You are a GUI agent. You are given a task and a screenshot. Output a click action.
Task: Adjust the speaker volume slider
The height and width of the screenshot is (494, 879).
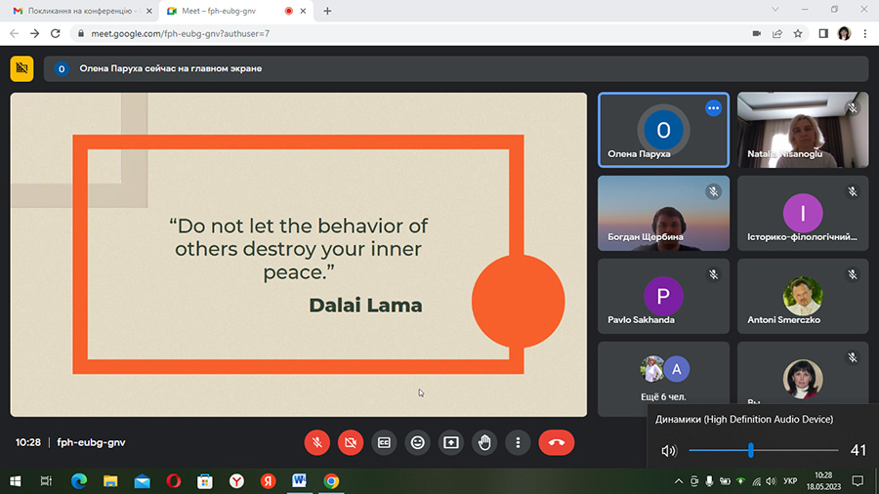[x=764, y=450]
